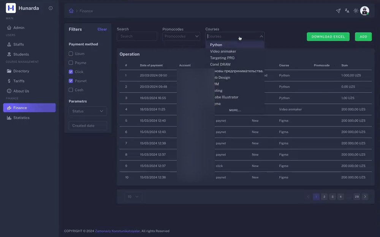Jump to last page 28
380x237 pixels.
click(x=357, y=197)
